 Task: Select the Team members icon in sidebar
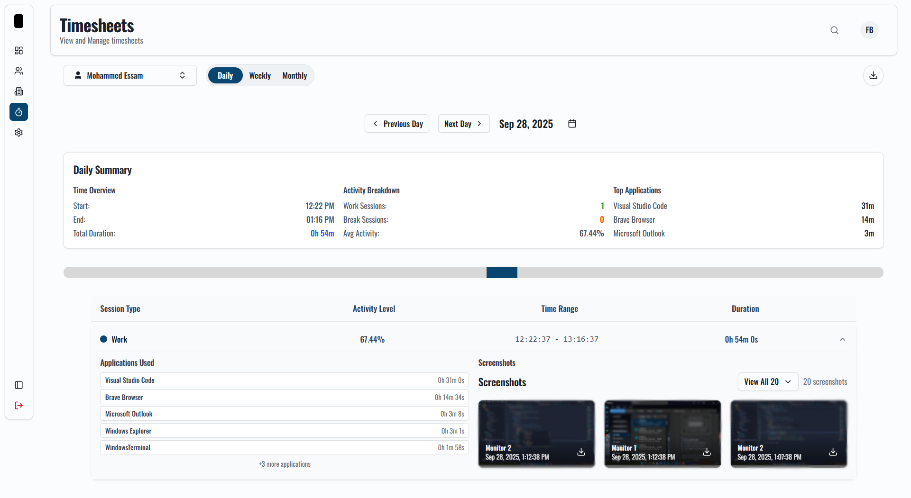(18, 71)
